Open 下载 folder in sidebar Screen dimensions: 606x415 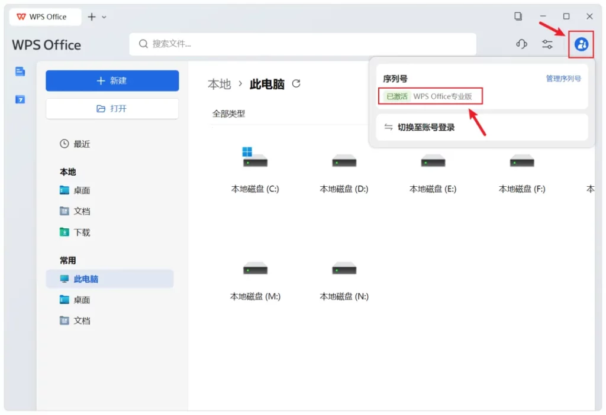click(75, 232)
